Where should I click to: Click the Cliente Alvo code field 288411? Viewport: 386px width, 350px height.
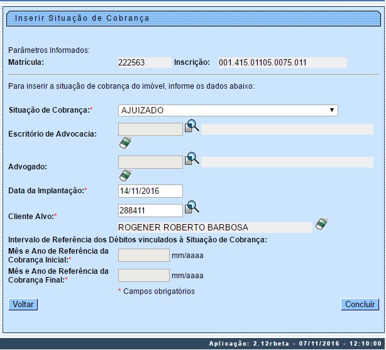pyautogui.click(x=150, y=210)
